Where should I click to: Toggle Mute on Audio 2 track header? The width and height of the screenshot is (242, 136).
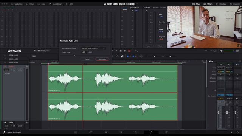(22, 126)
